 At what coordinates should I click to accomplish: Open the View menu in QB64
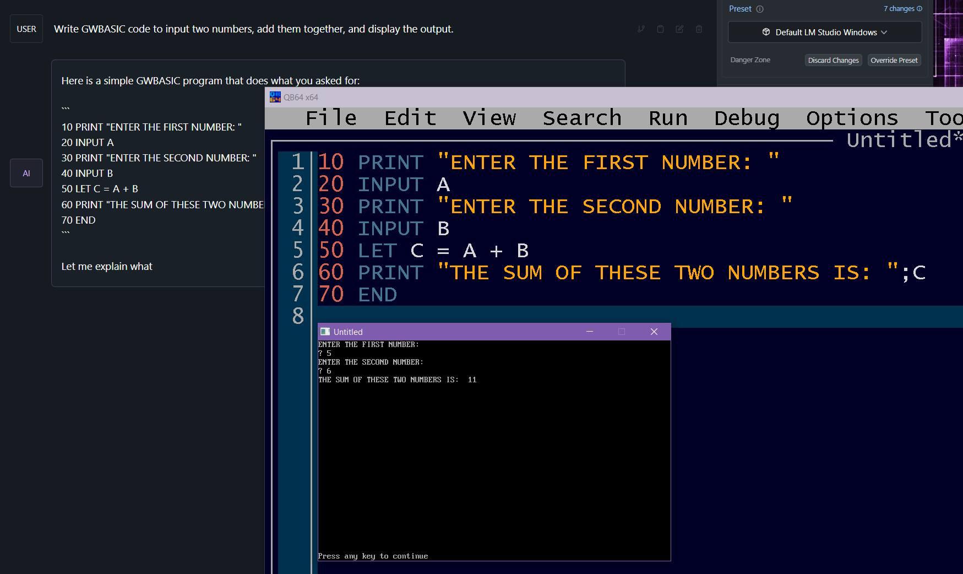[489, 118]
